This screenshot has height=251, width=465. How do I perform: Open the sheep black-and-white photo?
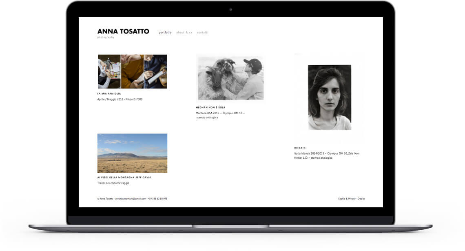coord(230,78)
